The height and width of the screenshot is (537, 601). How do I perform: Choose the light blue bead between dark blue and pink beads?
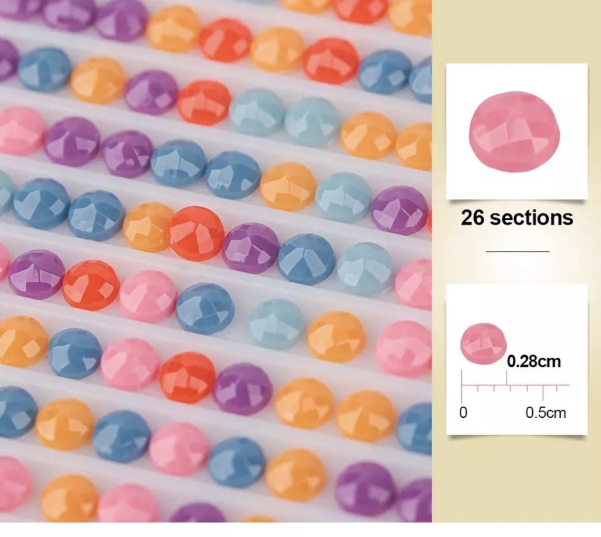366,269
